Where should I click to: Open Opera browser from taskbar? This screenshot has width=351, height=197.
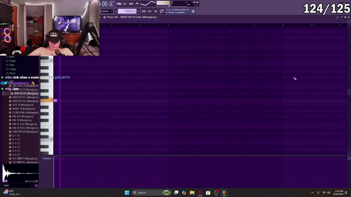click(x=200, y=193)
